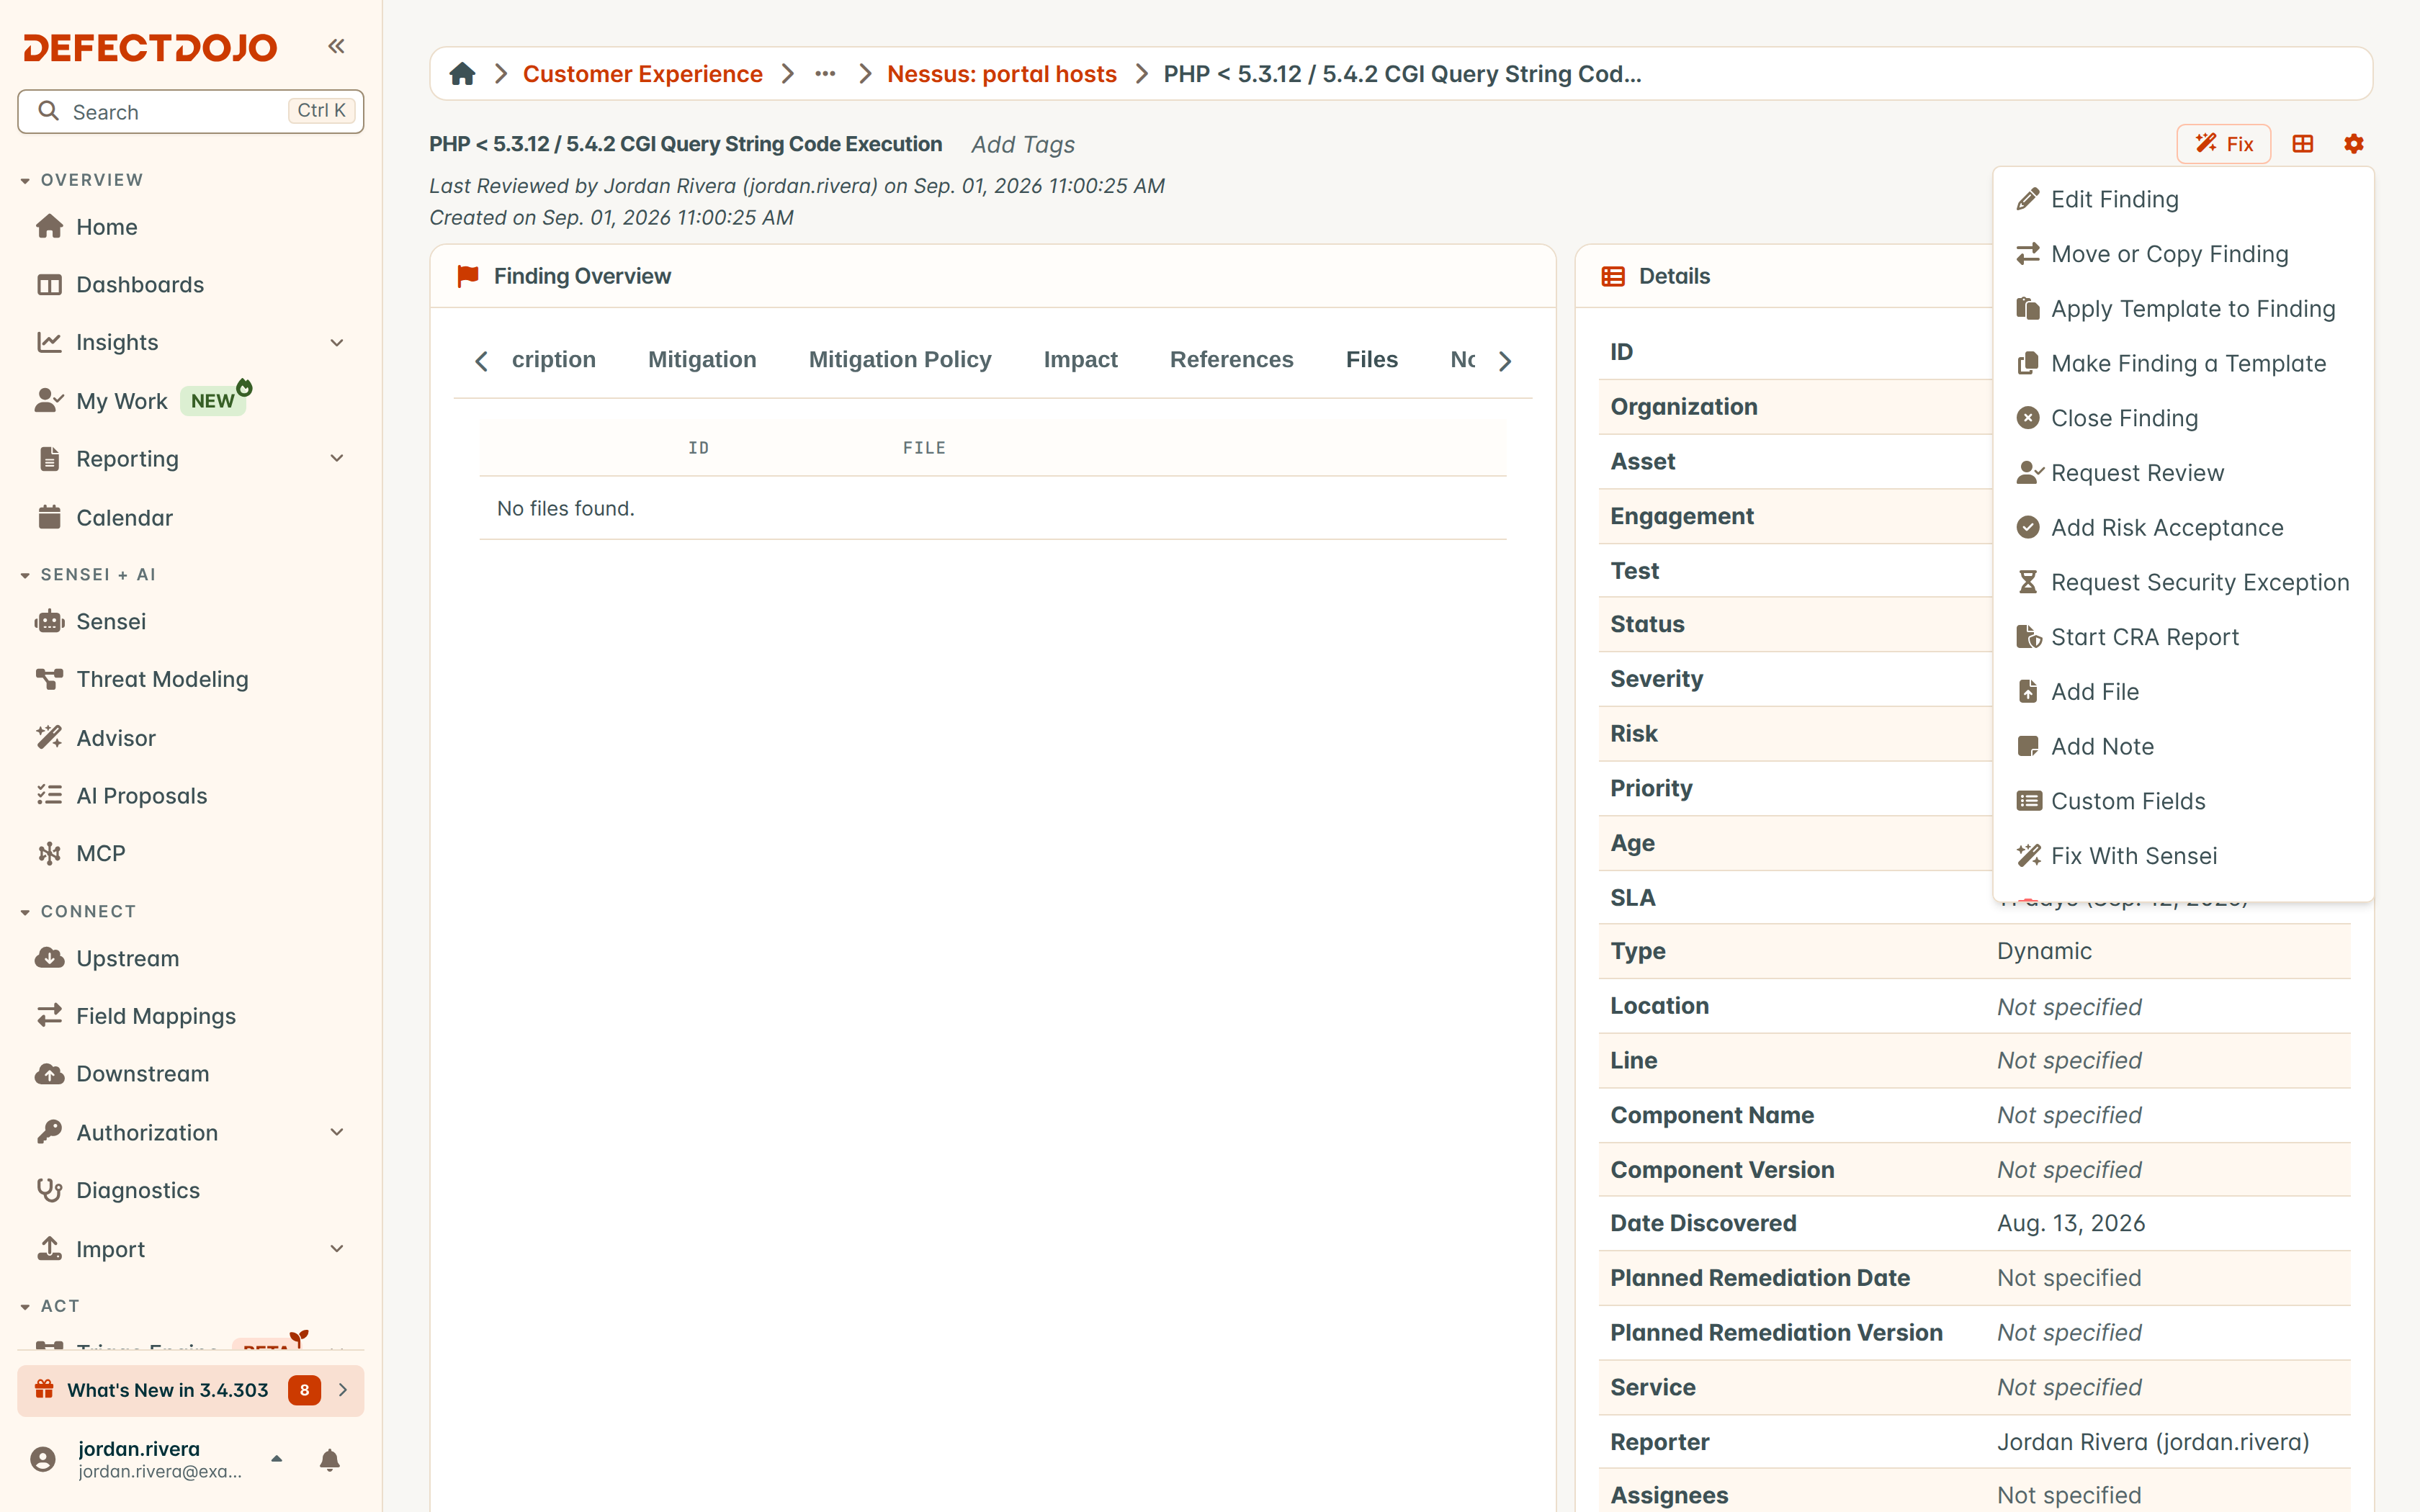Switch to the Mitigation tab
Screen dimensions: 2420x1512
tap(702, 360)
